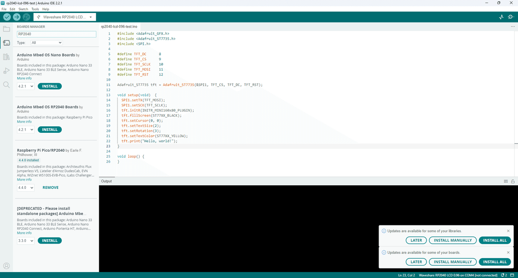Open the Serial Monitor icon
This screenshot has height=278, width=518.
pyautogui.click(x=511, y=17)
